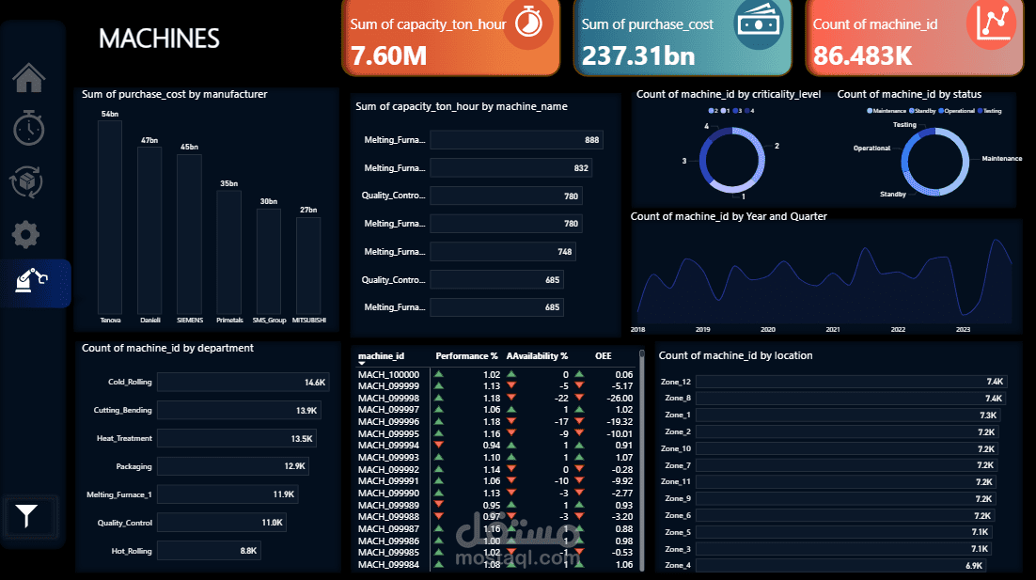Screen dimensions: 1036x580
Task: Open the stopwatch page in sidebar
Action: (28, 128)
